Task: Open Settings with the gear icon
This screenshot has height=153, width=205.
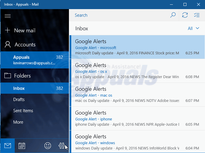Action: [x=62, y=146]
